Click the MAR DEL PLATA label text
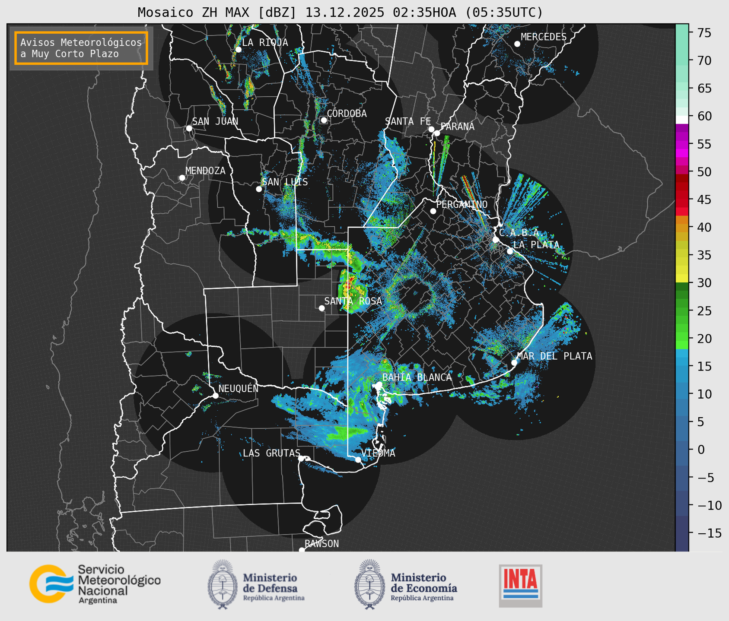Viewport: 729px width, 621px height. [554, 356]
